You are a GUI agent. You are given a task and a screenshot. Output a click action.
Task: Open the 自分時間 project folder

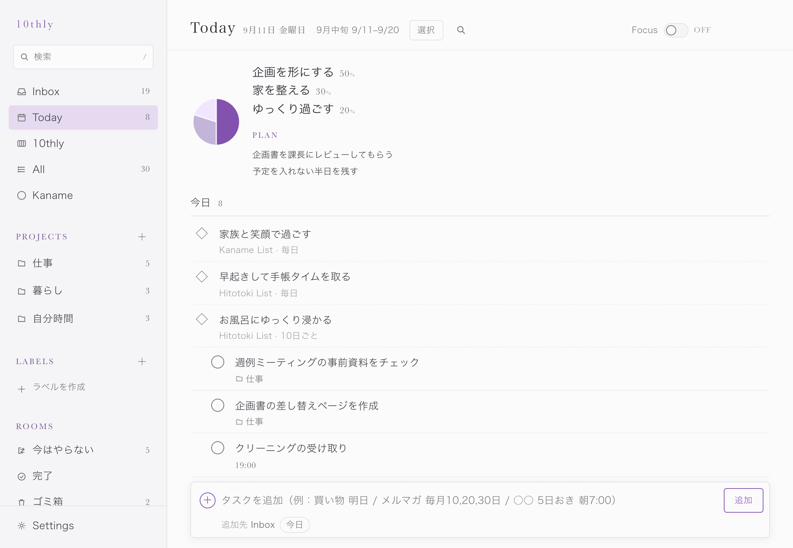(x=83, y=318)
